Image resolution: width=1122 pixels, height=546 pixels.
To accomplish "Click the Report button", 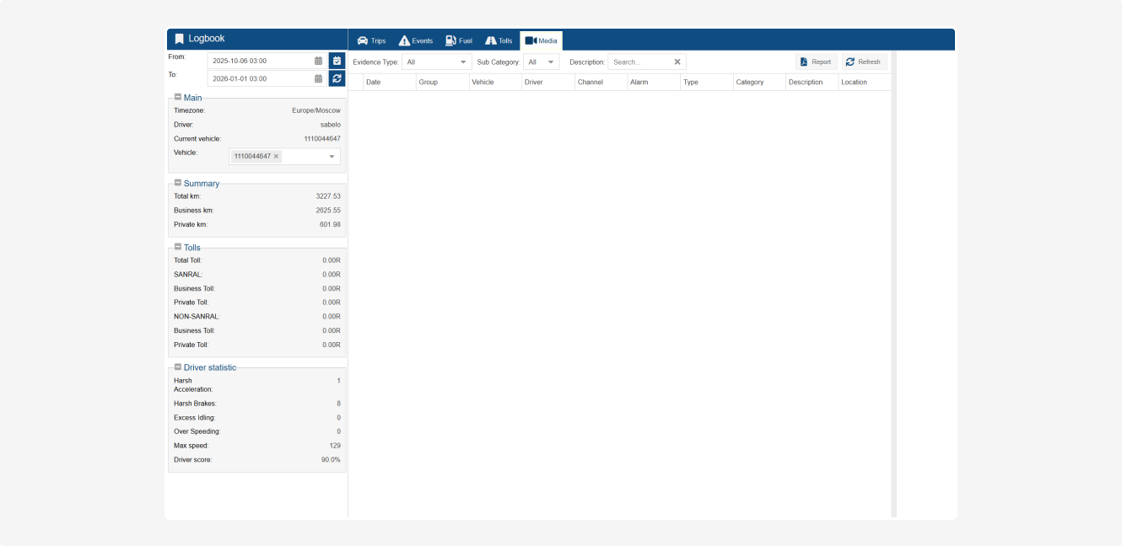I will coord(815,62).
